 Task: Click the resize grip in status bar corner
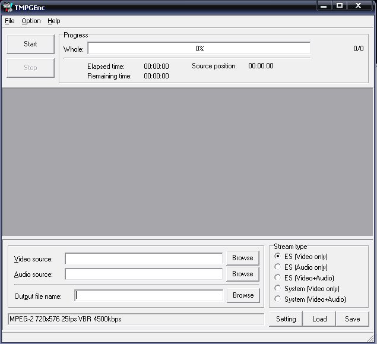point(370,338)
